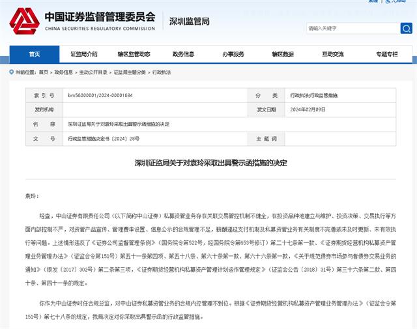Click the CSRC red logo emblem
Image resolution: width=417 pixels, height=329 pixels.
click(25, 21)
